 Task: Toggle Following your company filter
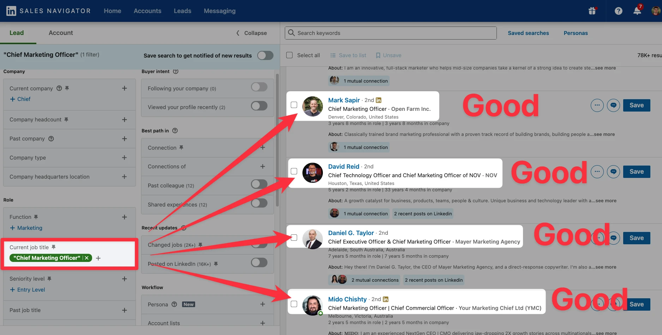click(x=259, y=87)
